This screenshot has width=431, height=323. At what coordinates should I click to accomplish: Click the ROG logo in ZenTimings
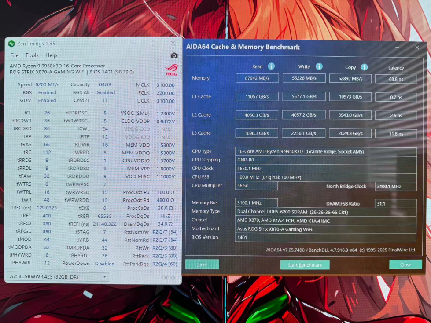click(x=172, y=70)
